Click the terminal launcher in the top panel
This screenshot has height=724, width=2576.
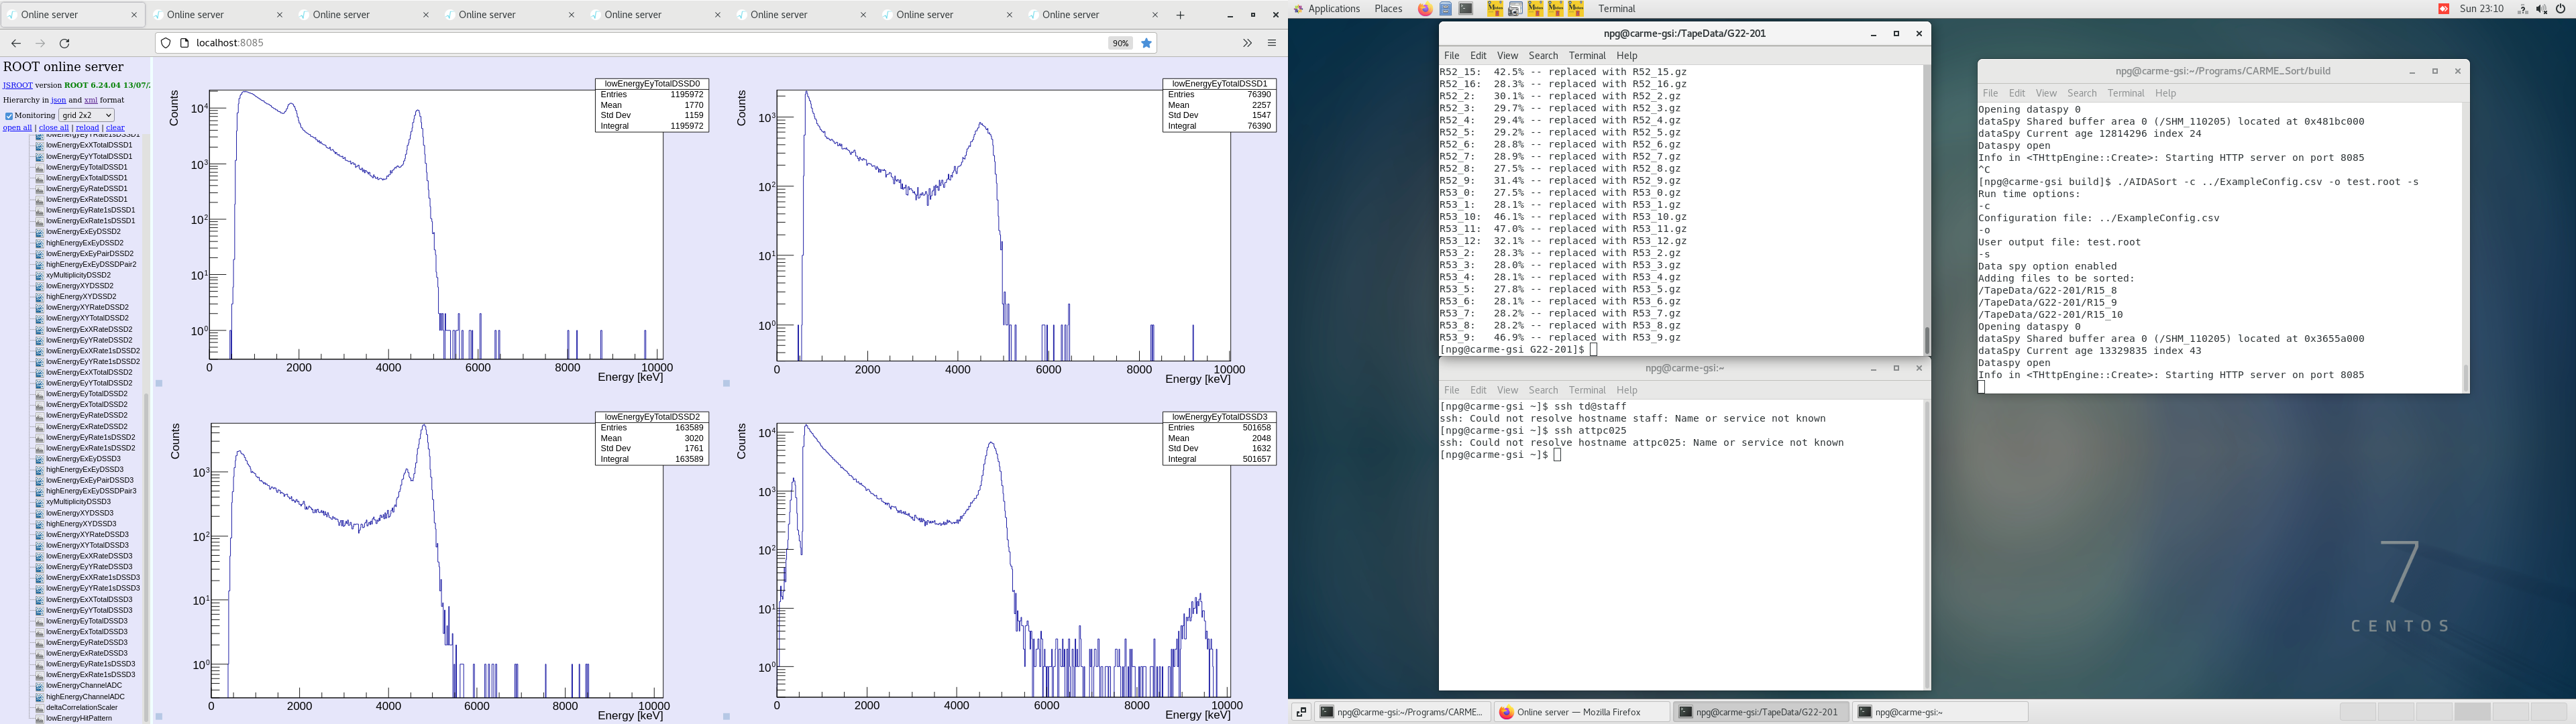coord(1466,9)
